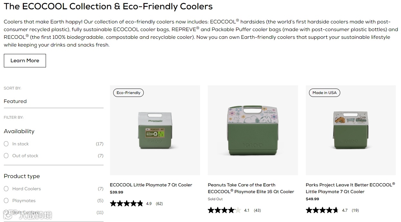Click the Learn More button
This screenshot has height=222, width=401.
coord(25,61)
